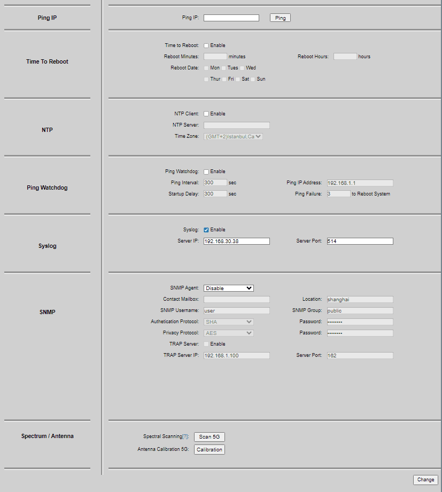This screenshot has height=492, width=442.
Task: Open the Time Zone dropdown
Action: (233, 136)
